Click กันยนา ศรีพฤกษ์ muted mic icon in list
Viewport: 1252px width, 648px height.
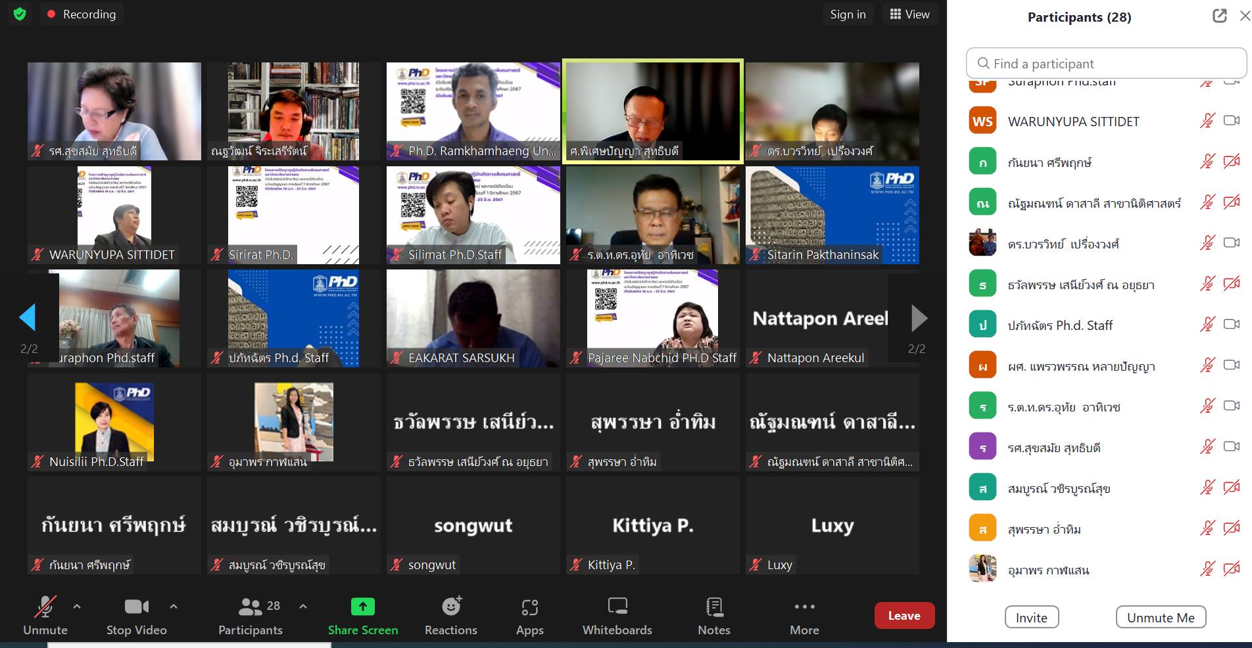(1207, 162)
